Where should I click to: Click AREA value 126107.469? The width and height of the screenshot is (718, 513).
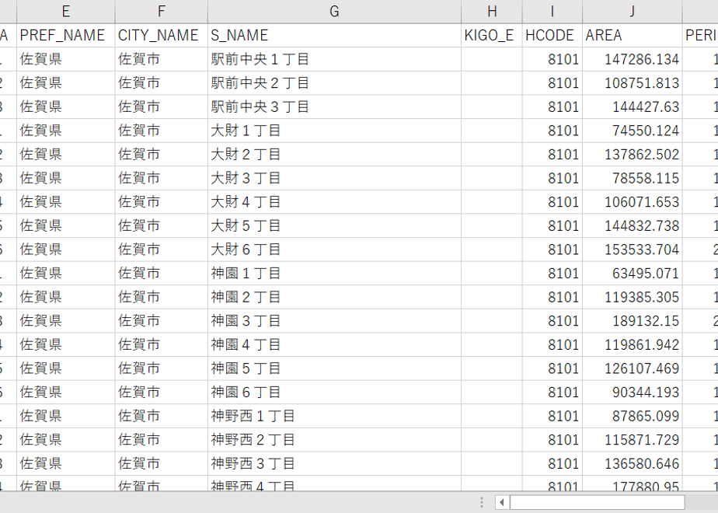pyautogui.click(x=633, y=368)
